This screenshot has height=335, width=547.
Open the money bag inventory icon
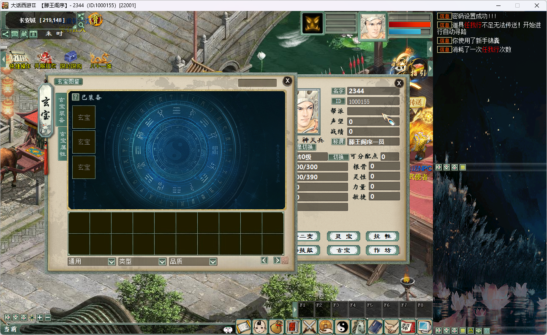coord(276,327)
